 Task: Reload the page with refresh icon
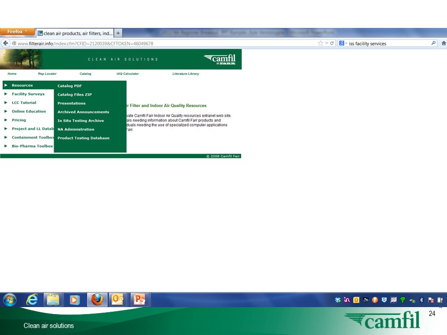point(332,43)
